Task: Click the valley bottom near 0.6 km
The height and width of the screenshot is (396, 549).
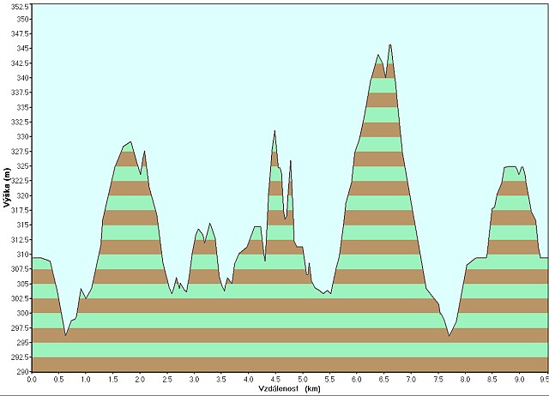Action: (x=65, y=333)
